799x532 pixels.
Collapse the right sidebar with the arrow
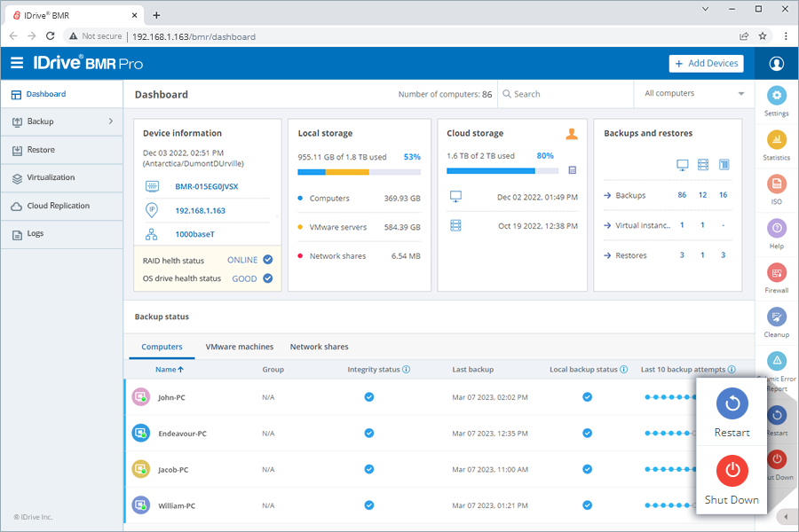(x=787, y=517)
